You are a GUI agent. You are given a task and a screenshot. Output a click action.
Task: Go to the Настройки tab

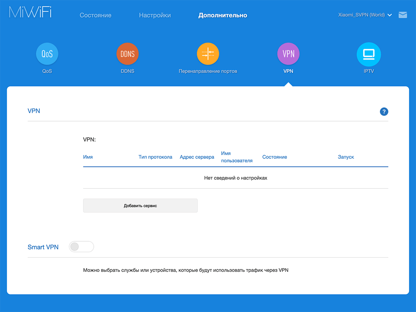(155, 15)
